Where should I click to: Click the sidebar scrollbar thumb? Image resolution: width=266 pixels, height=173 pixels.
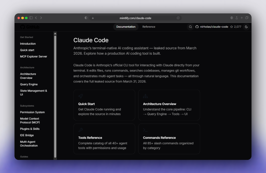click(55, 97)
